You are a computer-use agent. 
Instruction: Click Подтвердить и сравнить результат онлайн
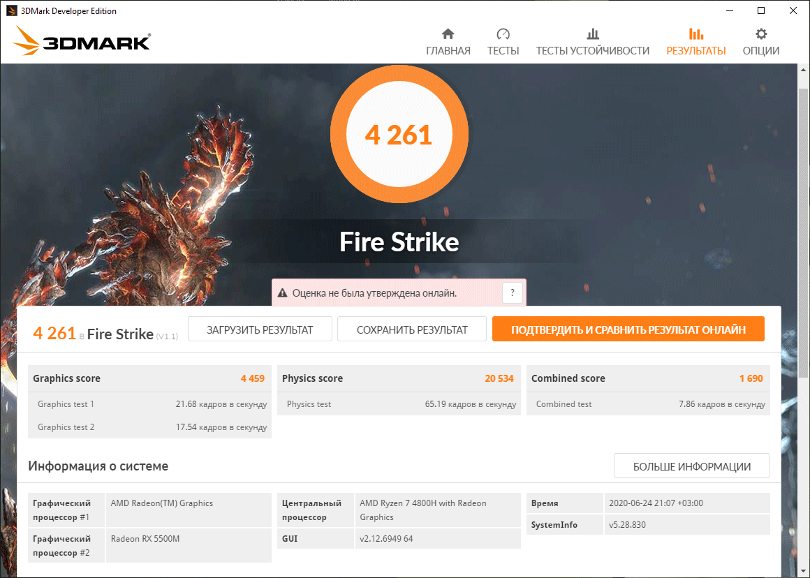point(628,329)
